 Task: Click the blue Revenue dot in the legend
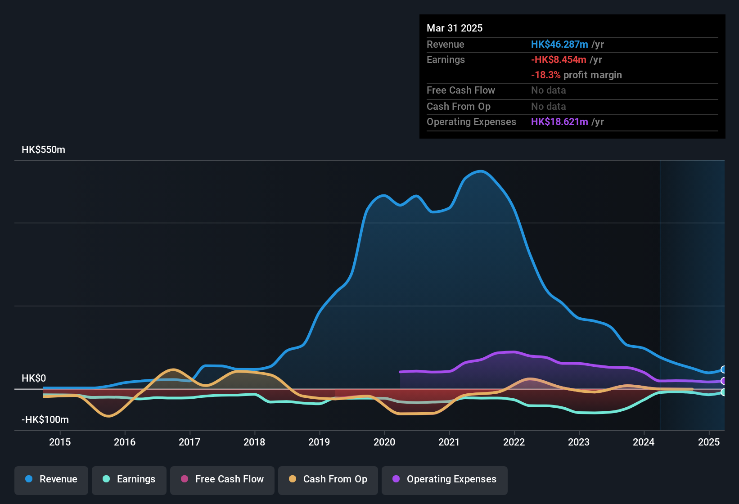28,479
